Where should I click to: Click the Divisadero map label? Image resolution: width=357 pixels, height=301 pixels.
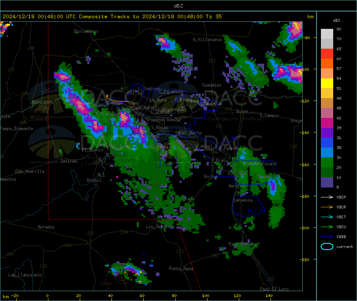(x=86, y=31)
